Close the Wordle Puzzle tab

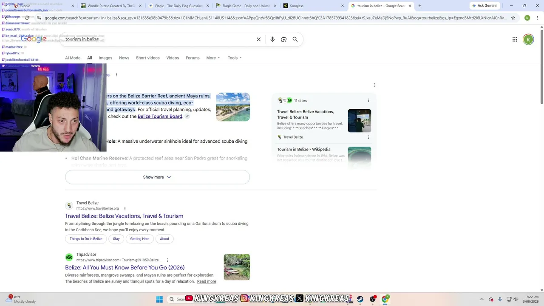[140, 6]
